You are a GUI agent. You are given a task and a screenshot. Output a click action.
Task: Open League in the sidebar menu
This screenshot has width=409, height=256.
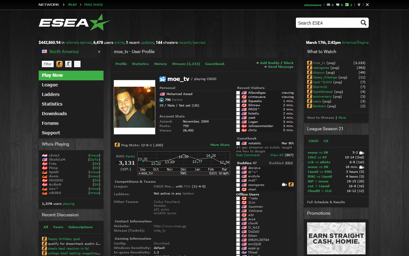point(50,85)
